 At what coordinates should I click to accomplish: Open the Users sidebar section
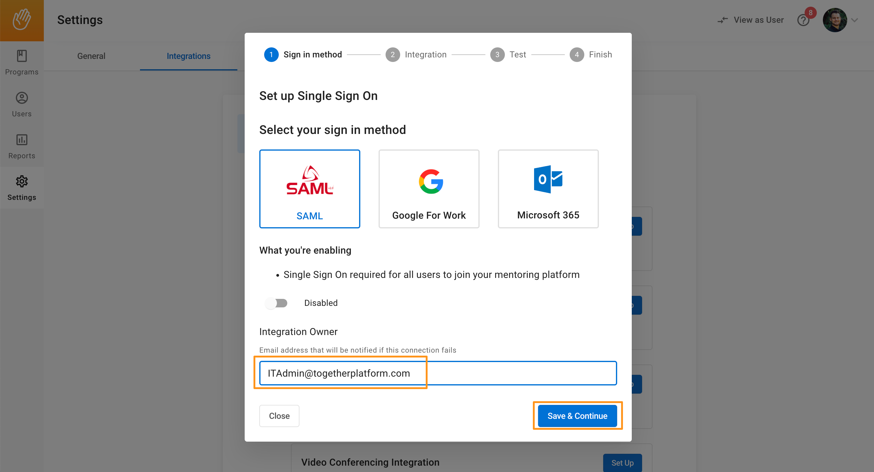22,104
